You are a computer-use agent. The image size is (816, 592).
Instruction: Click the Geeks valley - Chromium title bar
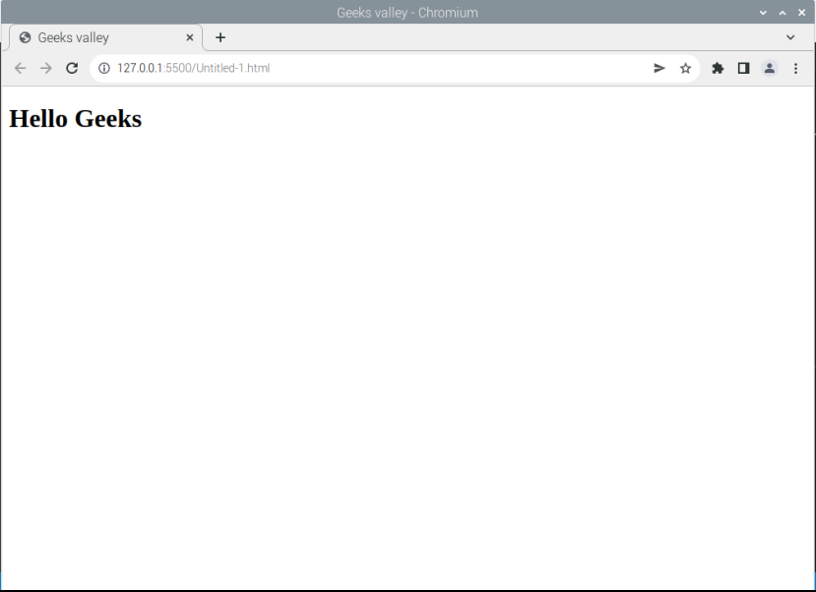coord(407,12)
